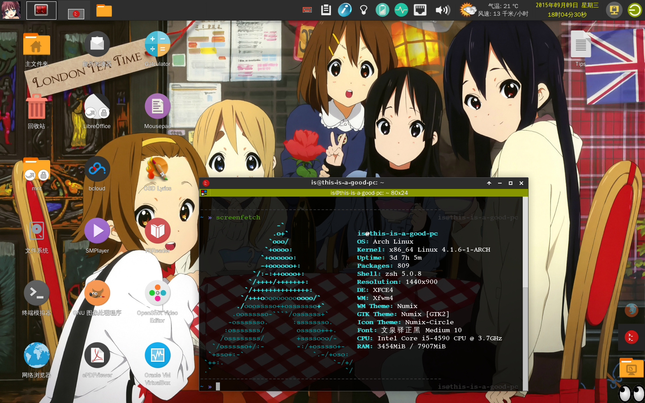Open the orange folder launcher in top panel
The image size is (645, 403).
pyautogui.click(x=104, y=10)
